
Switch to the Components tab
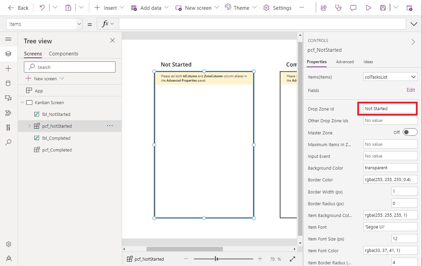(x=64, y=53)
